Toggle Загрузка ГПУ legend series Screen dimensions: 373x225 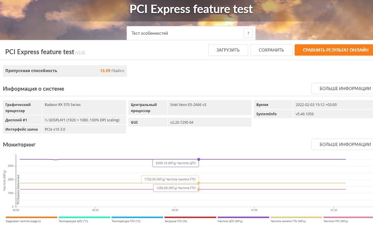click(176, 221)
